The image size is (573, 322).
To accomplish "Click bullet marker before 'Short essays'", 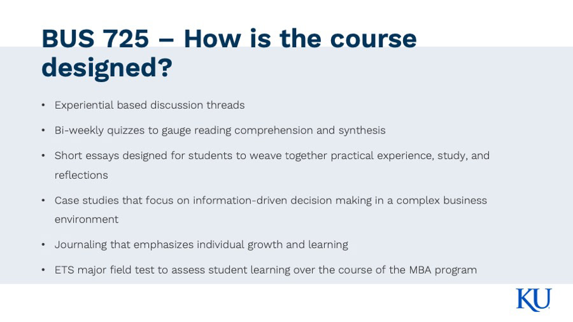I will [43, 156].
